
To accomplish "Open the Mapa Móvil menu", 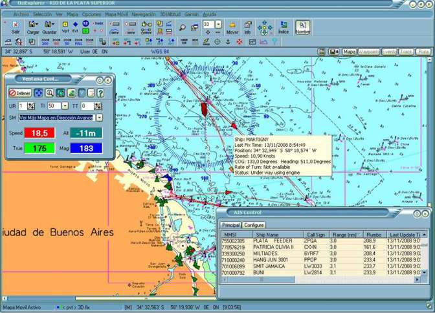I will pyautogui.click(x=117, y=14).
